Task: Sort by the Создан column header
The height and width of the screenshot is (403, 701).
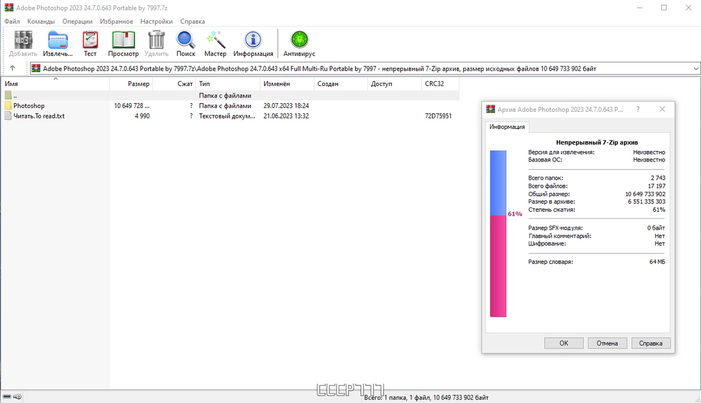Action: tap(341, 84)
